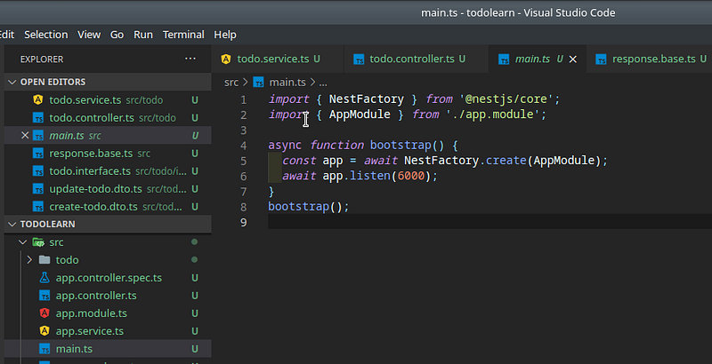Click the '@nestjs/core' import string

click(x=507, y=99)
